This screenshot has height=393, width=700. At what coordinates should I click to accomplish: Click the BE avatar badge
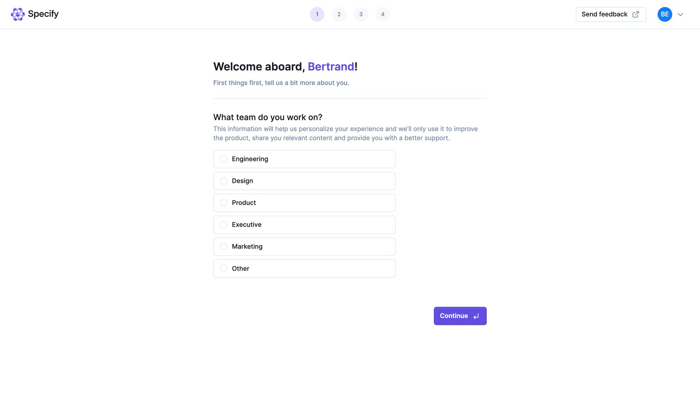point(665,14)
